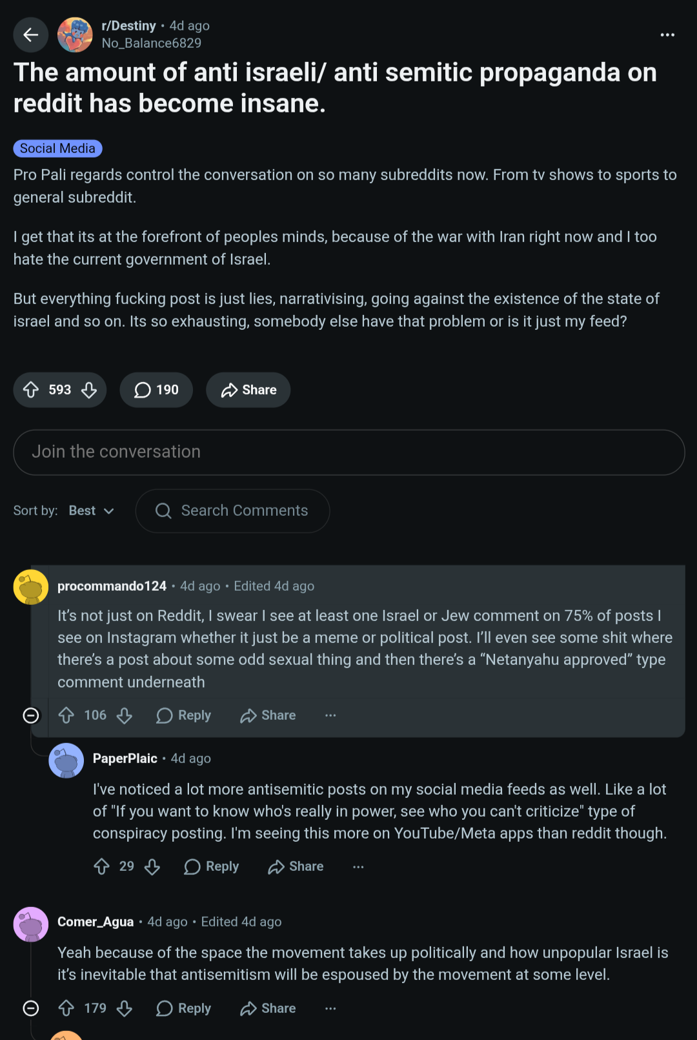Share PaperPlaic's comment

[x=296, y=866]
